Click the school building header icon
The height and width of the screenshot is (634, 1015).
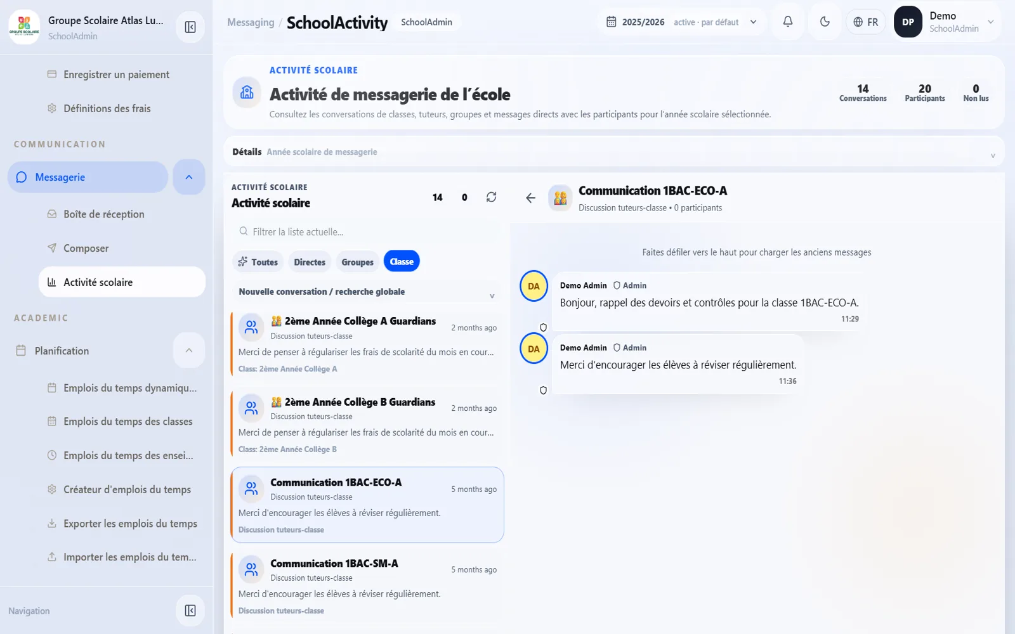coord(247,93)
